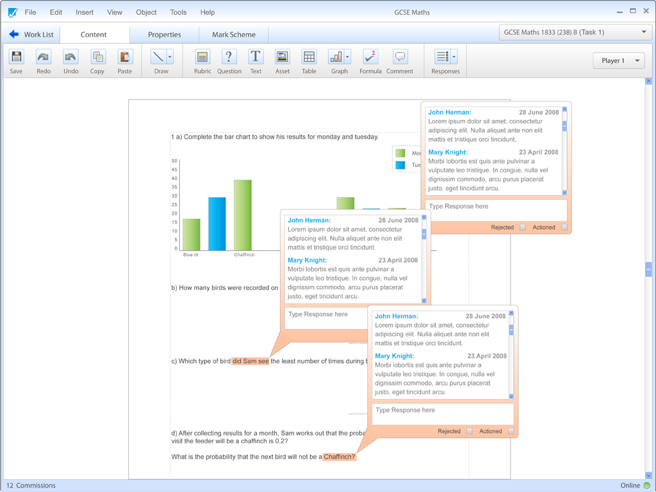
Task: Check Actioned box in the Chaffinch comment popup
Action: pyautogui.click(x=511, y=431)
